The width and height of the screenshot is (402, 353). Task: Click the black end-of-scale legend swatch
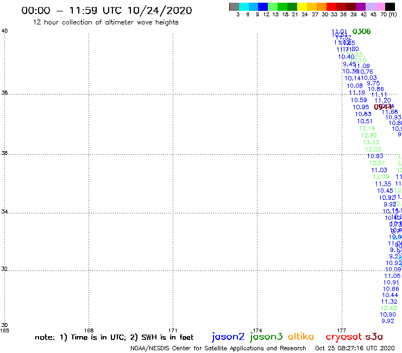(390, 7)
